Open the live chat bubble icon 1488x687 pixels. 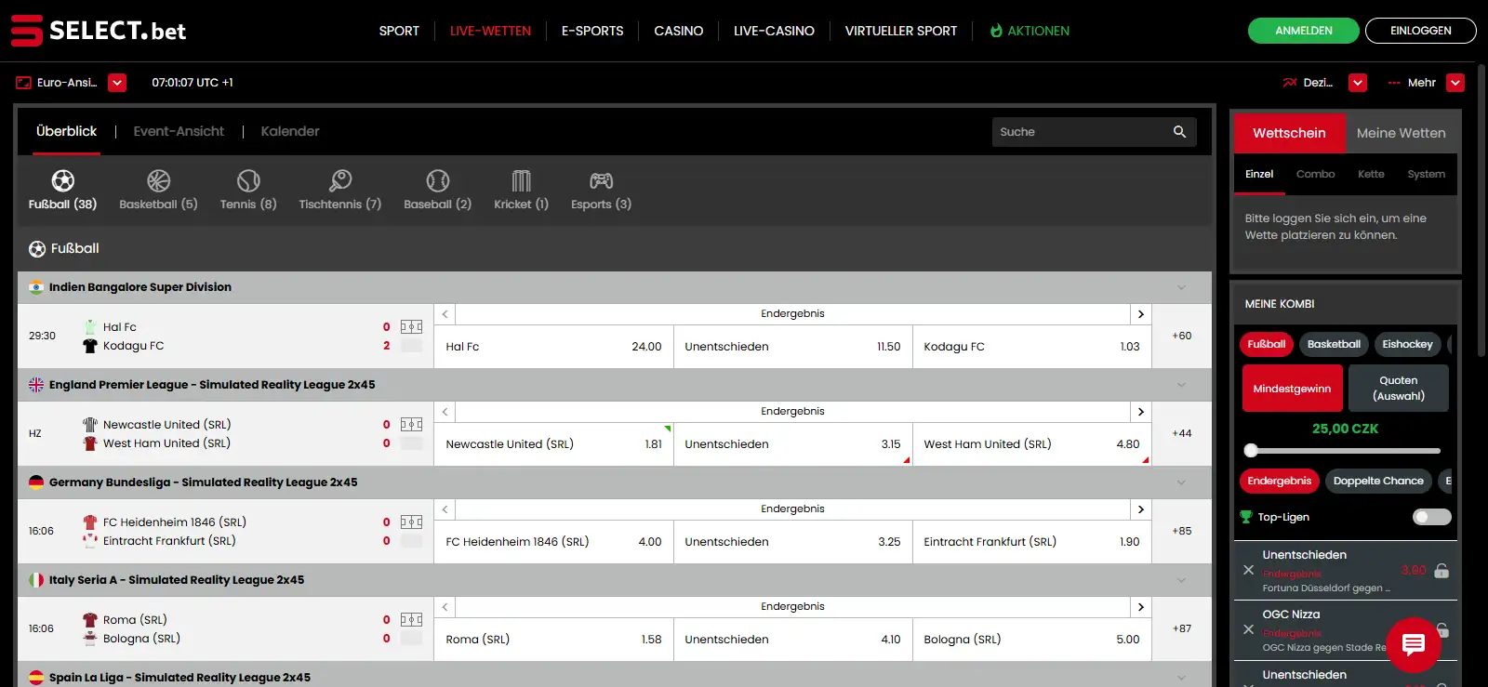coord(1414,644)
